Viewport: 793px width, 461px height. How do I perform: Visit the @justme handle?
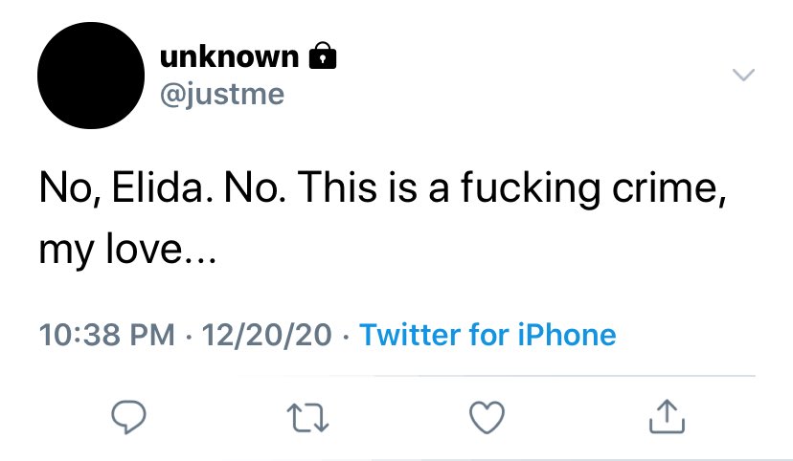click(222, 95)
